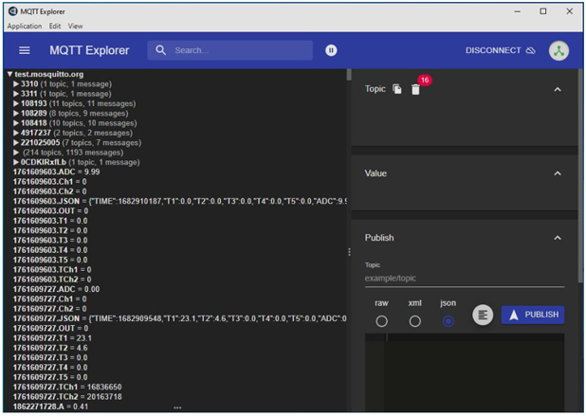Viewport: 586px width, 416px height.
Task: Click the cloud-off icon beside Disconnect
Action: click(531, 50)
